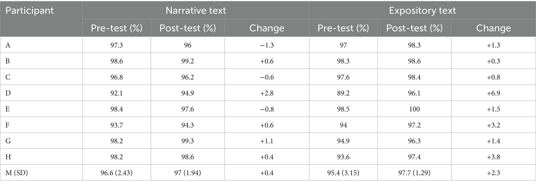The width and height of the screenshot is (536, 185).
Task: Select Narrative Post-test (%) column header
Action: click(x=188, y=28)
